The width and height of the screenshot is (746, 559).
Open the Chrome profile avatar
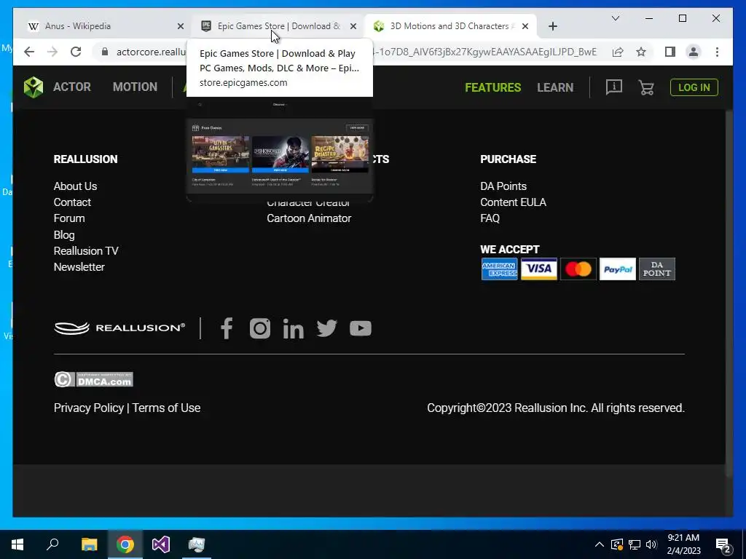tap(694, 52)
